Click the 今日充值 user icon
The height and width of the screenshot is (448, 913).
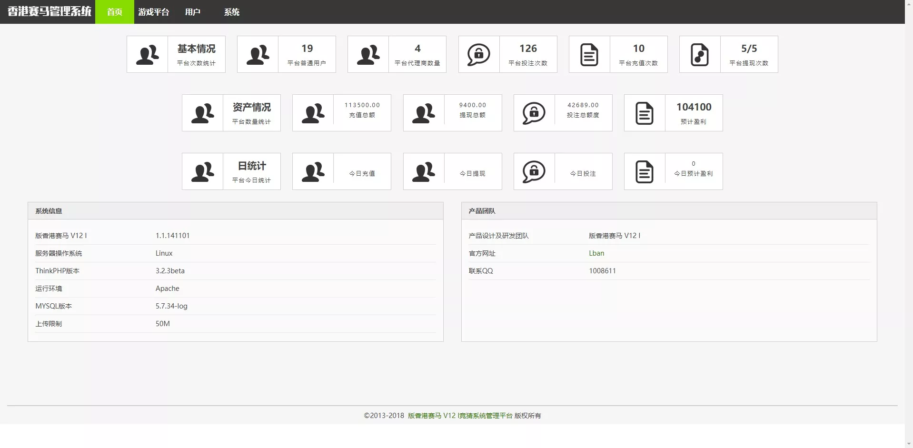[313, 171]
